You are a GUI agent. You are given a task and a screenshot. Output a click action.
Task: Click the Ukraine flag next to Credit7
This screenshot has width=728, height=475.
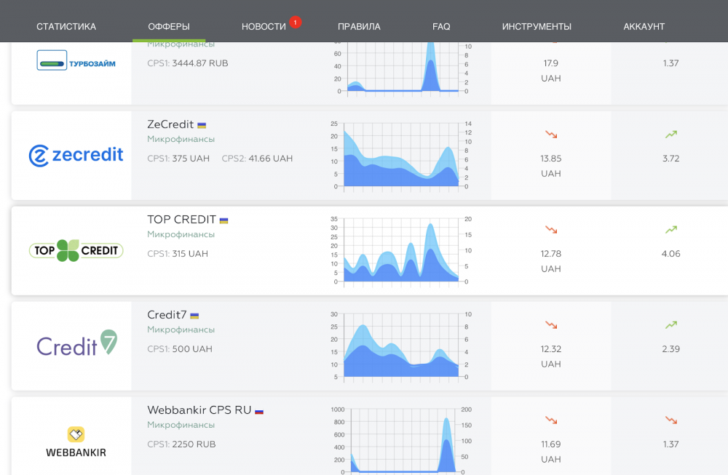pyautogui.click(x=194, y=316)
